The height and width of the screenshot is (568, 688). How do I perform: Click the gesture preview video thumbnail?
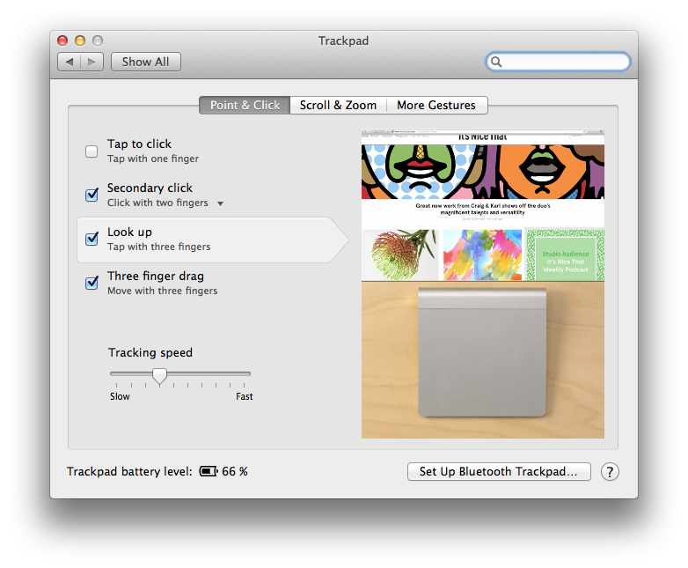pyautogui.click(x=482, y=284)
